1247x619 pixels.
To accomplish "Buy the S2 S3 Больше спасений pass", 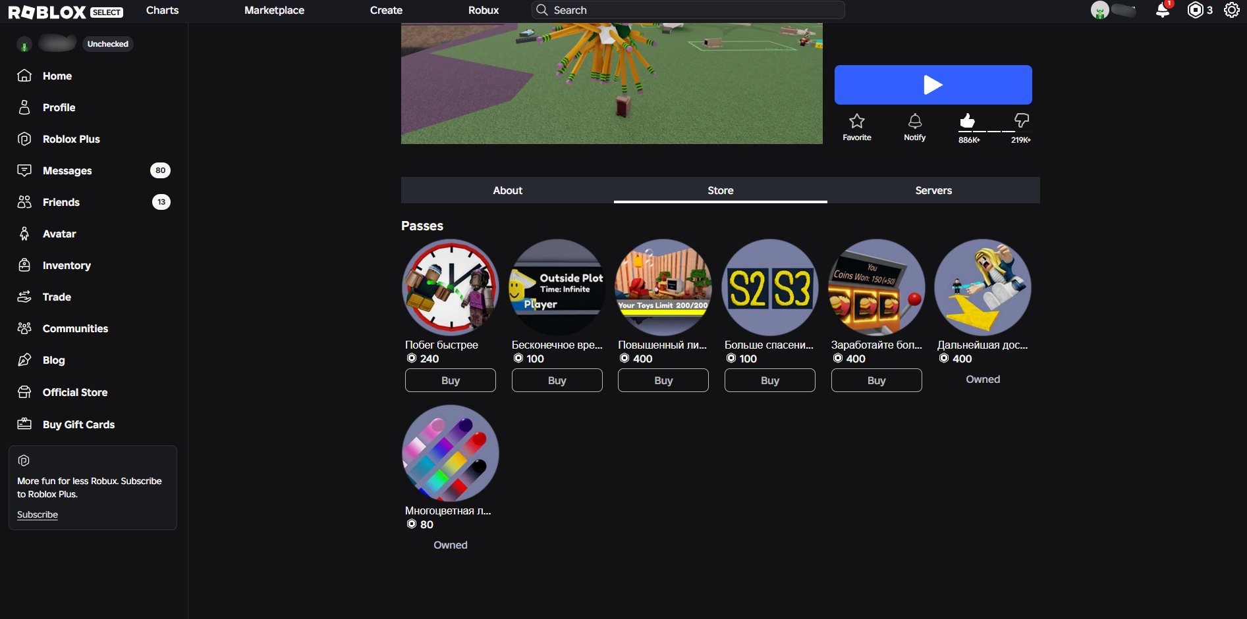I will pyautogui.click(x=770, y=380).
